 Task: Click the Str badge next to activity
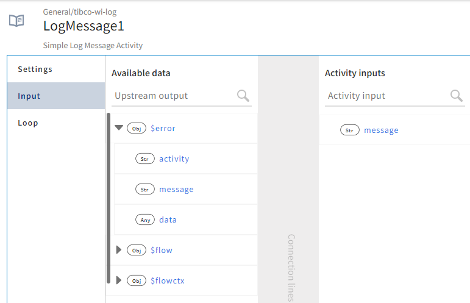pyautogui.click(x=144, y=159)
